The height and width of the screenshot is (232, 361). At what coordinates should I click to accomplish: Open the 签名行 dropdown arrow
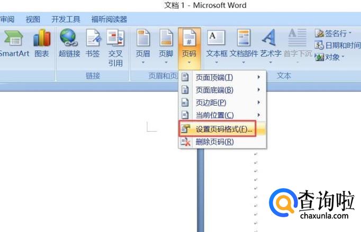(x=350, y=33)
